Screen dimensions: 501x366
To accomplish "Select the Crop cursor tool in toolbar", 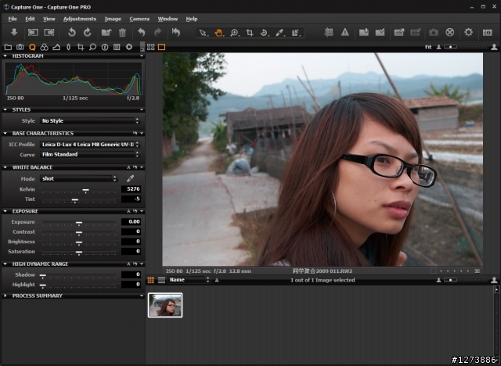I will 250,33.
